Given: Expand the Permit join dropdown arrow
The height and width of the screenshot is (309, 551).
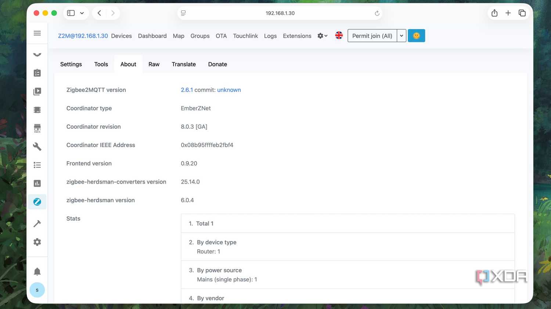Looking at the screenshot, I should (401, 36).
